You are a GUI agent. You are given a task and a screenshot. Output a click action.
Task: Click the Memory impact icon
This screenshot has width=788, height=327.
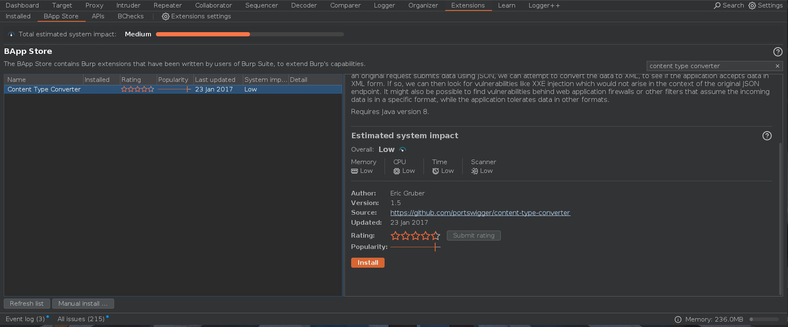point(354,171)
